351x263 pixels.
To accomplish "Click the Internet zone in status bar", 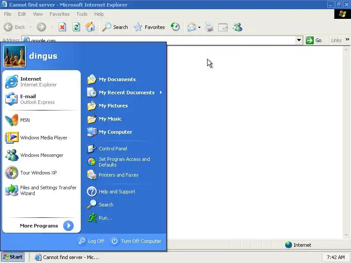I will tap(298, 245).
